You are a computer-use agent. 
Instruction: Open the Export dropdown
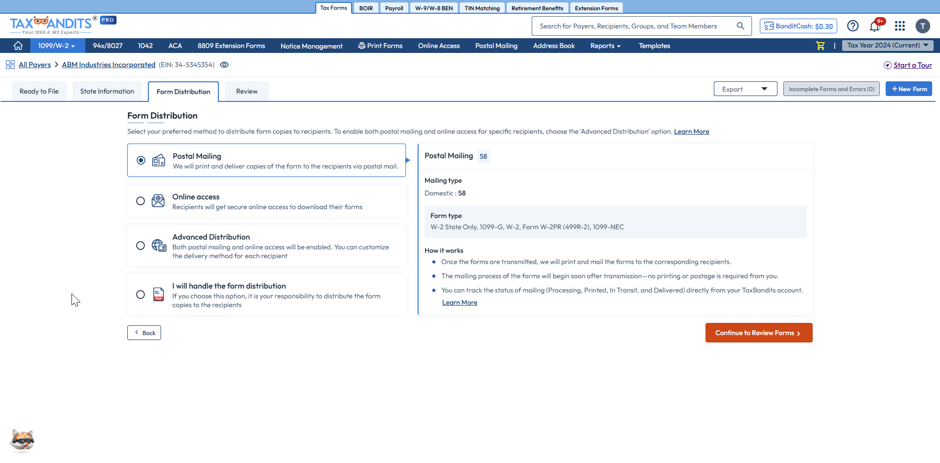745,89
